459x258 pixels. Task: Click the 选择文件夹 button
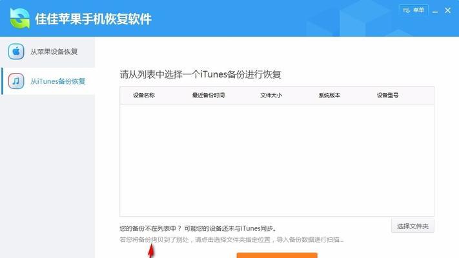click(413, 226)
